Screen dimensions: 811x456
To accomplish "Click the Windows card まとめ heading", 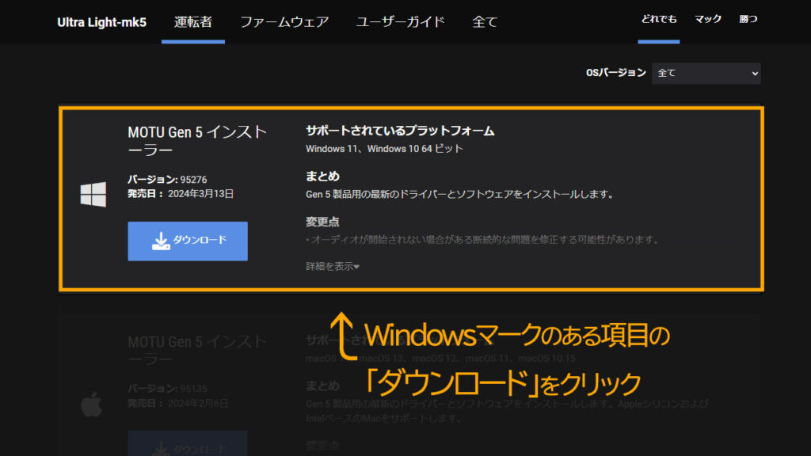I will (x=322, y=177).
